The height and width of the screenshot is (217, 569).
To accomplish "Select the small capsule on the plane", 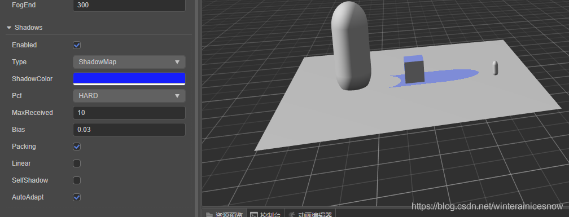I will 496,68.
